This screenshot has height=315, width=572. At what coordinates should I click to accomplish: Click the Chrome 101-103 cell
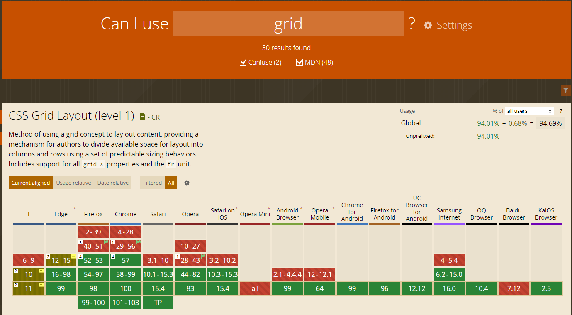126,303
